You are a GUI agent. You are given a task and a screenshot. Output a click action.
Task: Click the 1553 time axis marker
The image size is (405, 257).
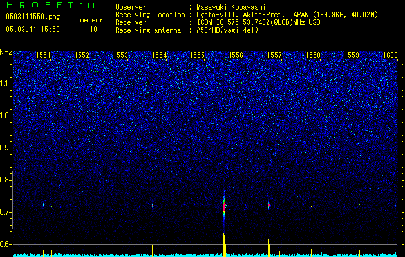[x=120, y=55]
